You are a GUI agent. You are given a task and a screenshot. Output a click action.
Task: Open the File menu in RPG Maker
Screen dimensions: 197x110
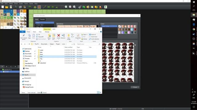pos(2,4)
